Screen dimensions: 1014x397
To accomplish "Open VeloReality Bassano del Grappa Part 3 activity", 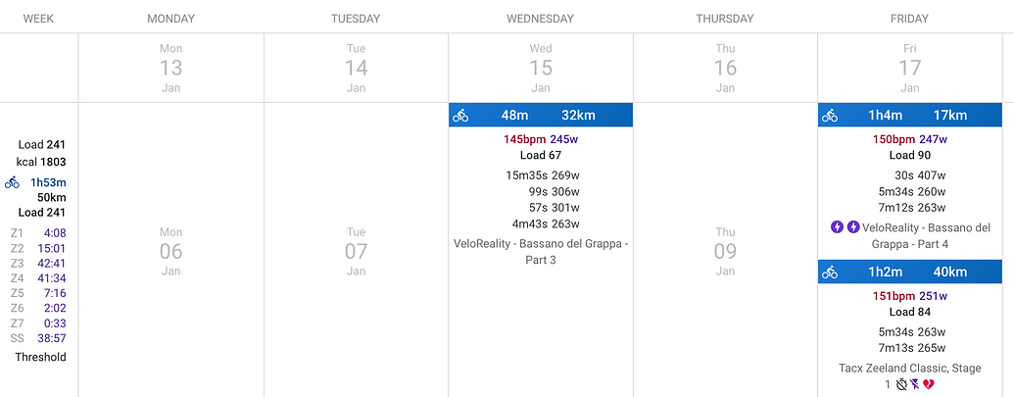I will (541, 252).
